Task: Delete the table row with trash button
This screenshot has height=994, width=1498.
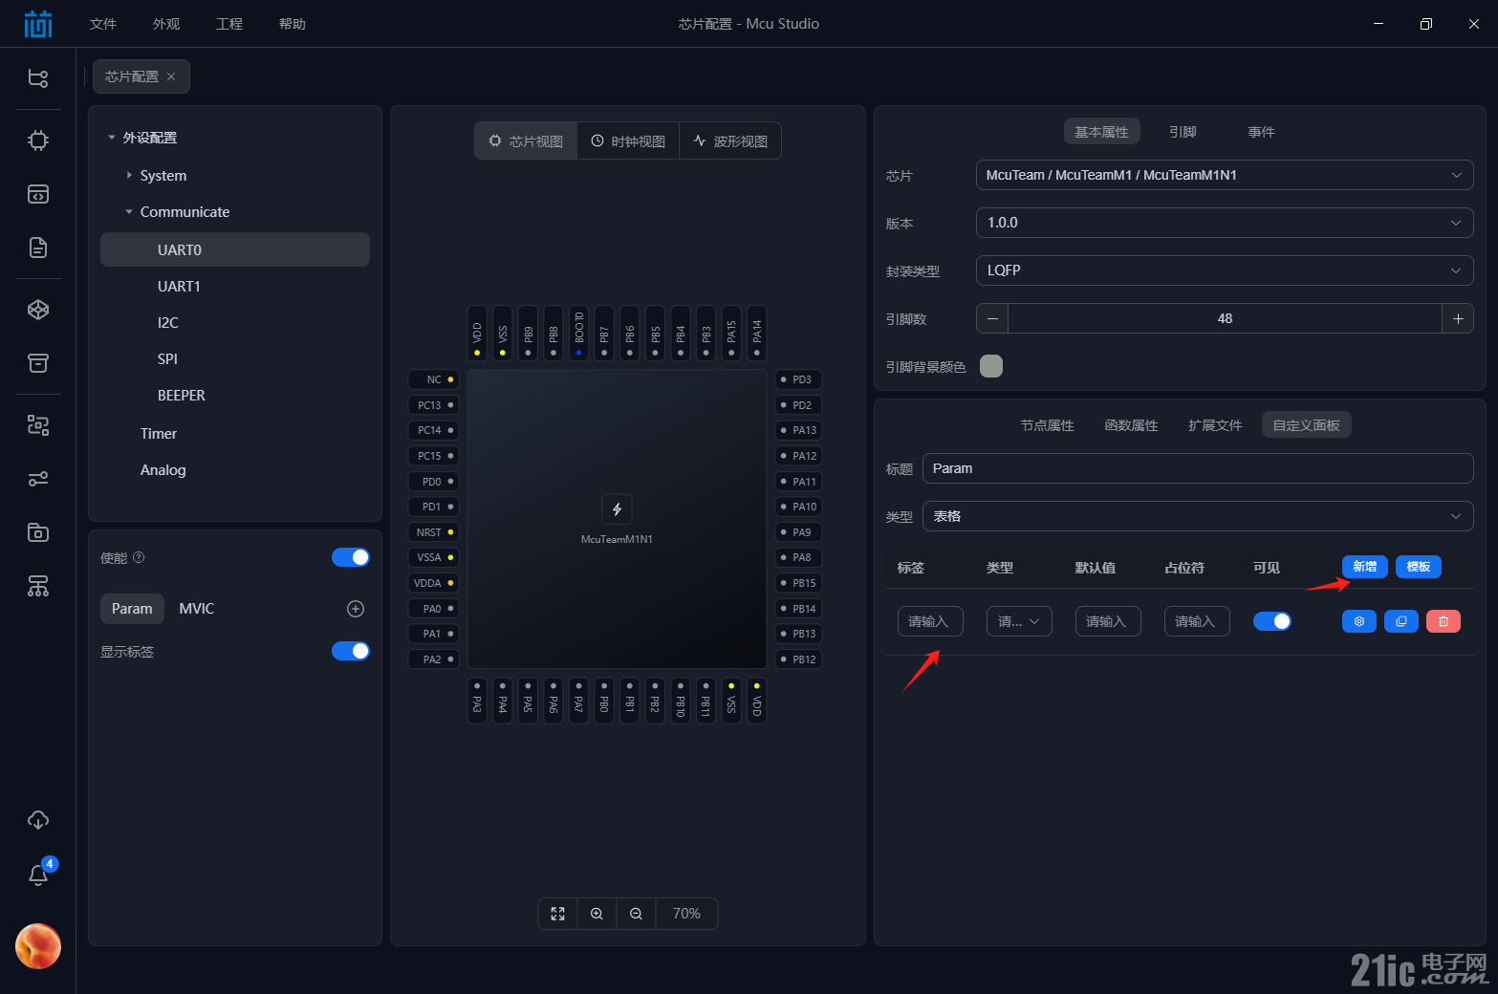Action: tap(1444, 621)
